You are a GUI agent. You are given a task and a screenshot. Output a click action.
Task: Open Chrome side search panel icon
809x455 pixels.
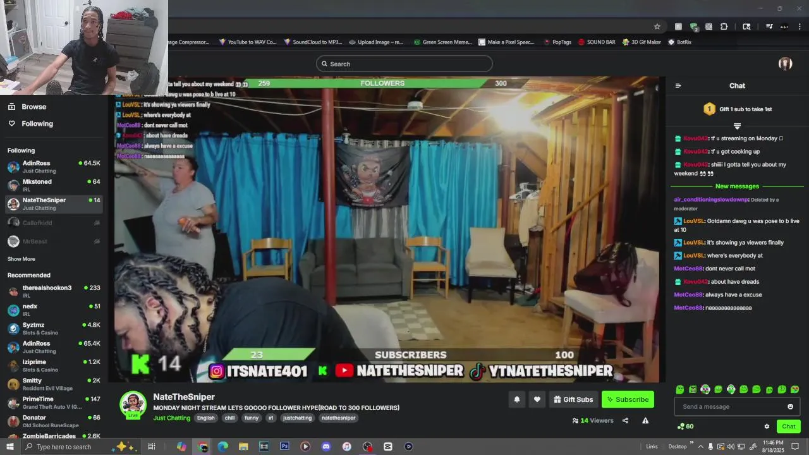[x=746, y=27]
